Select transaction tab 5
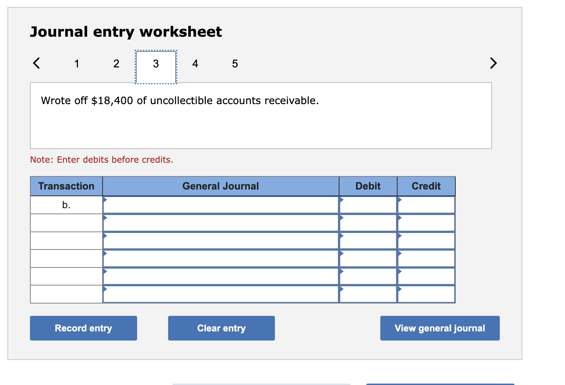Viewport: 565px width, 385px height. coord(234,64)
